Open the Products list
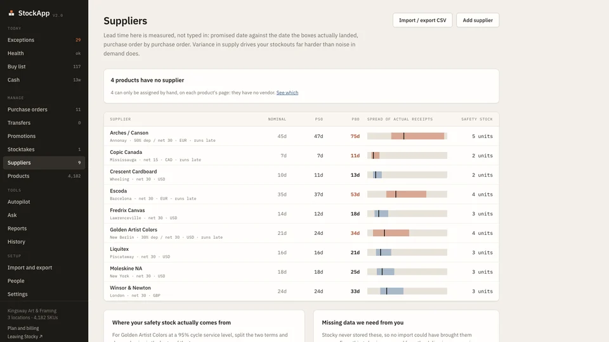This screenshot has width=609, height=342. coord(44,176)
